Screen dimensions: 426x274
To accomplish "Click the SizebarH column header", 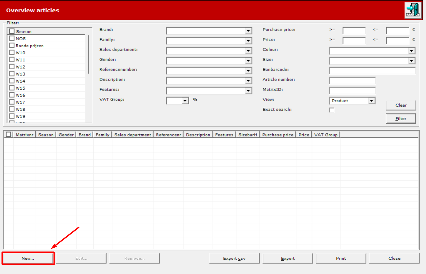I will click(247, 135).
